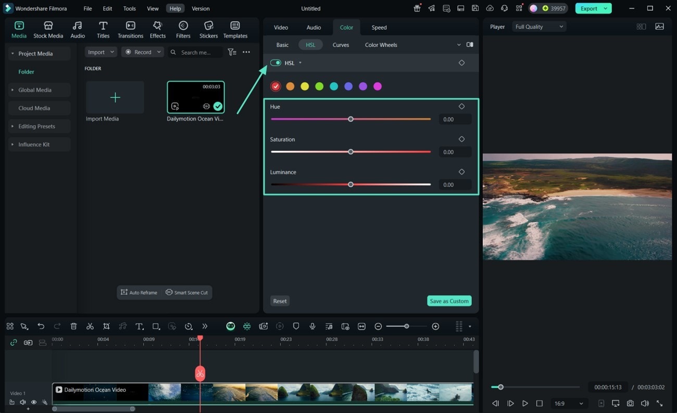Click the speed clock icon in timeline toolbar
Viewport: 677px width, 413px height.
point(189,326)
